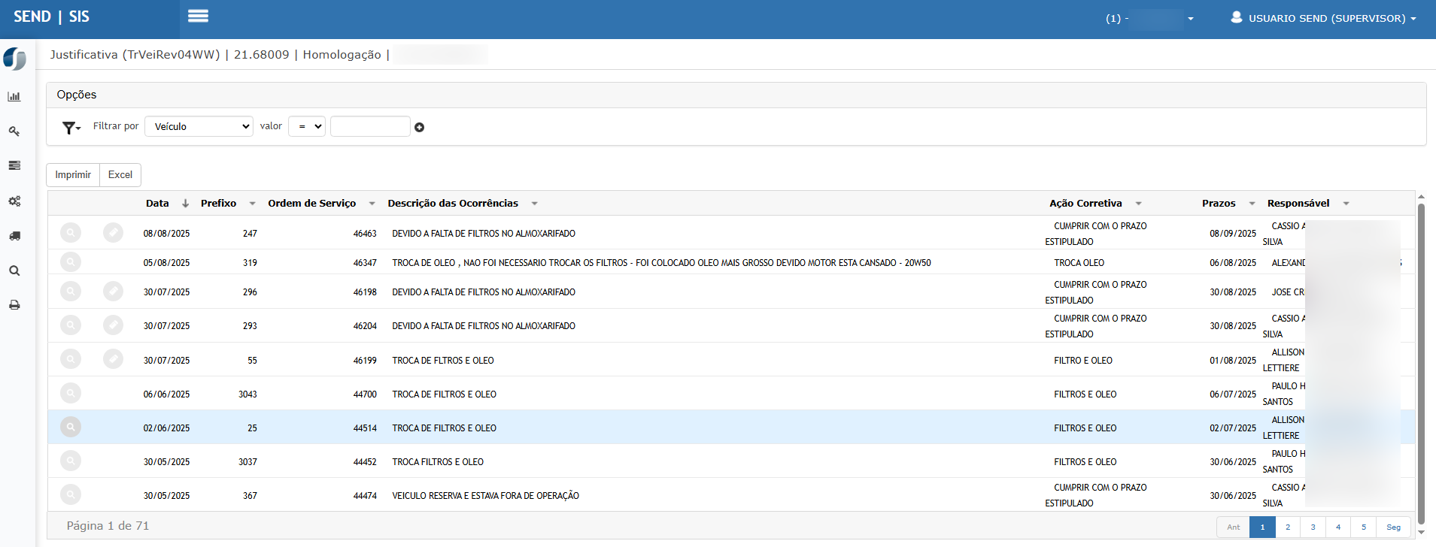Open the funnel filter options dropdown

tap(71, 128)
